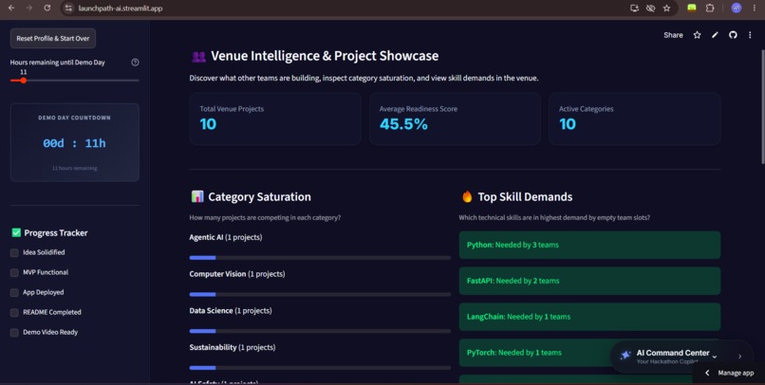Screen dimensions: 765x385
Task: Open the browser profile avatar
Action: 737,8
